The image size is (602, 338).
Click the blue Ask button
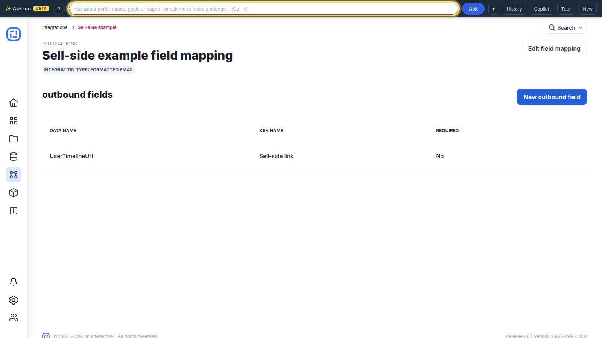pyautogui.click(x=473, y=9)
